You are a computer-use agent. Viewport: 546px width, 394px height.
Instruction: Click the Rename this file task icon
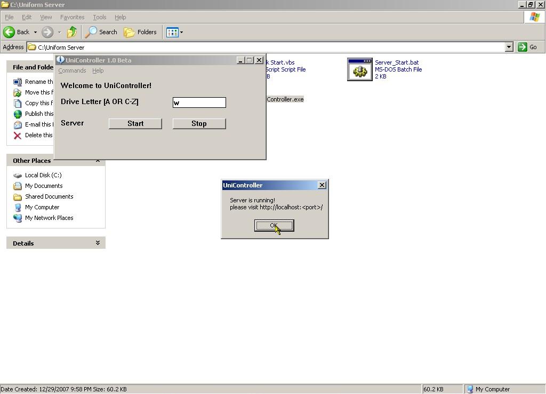[18, 82]
